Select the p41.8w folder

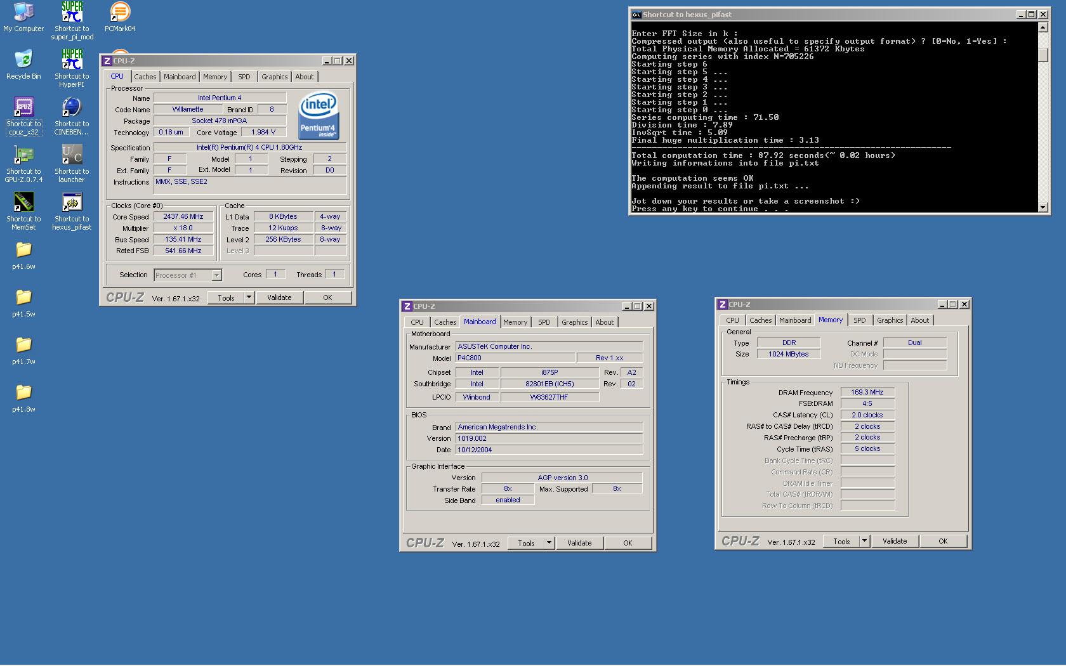(23, 398)
